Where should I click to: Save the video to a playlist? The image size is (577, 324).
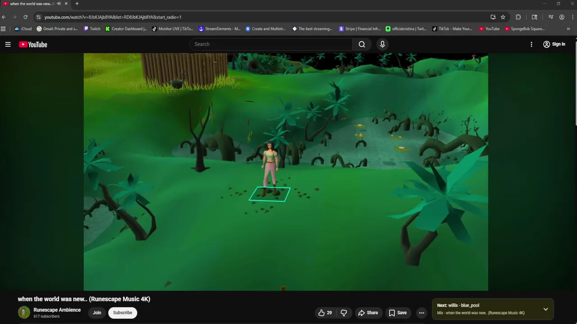tap(398, 313)
